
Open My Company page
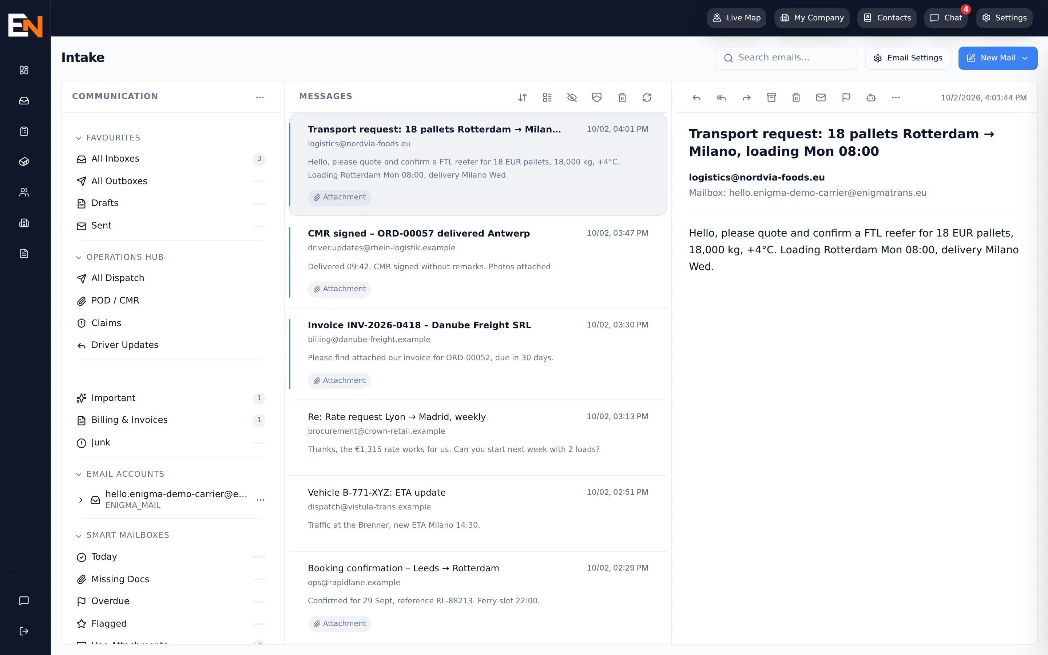[x=811, y=18]
